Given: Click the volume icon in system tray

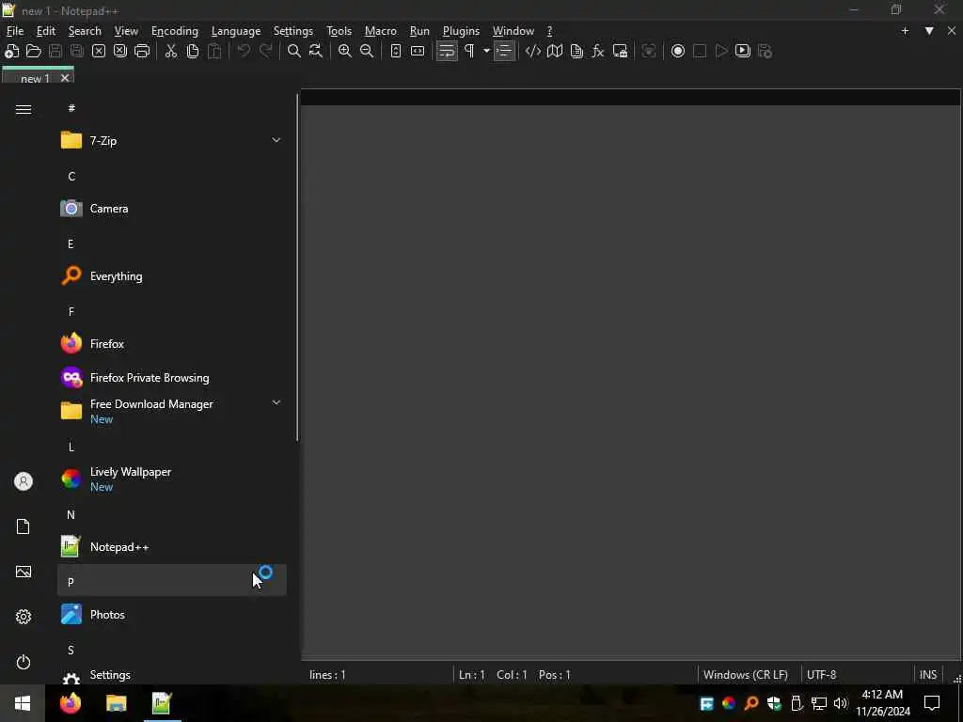Looking at the screenshot, I should pos(840,703).
